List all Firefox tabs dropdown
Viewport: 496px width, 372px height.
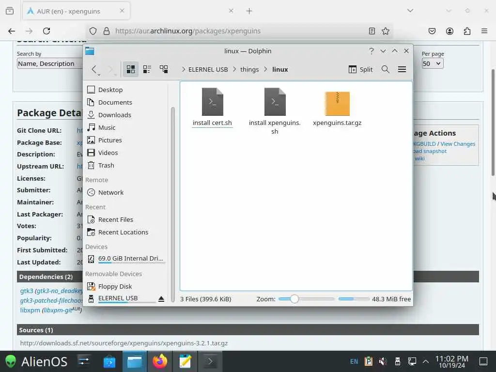point(410,11)
